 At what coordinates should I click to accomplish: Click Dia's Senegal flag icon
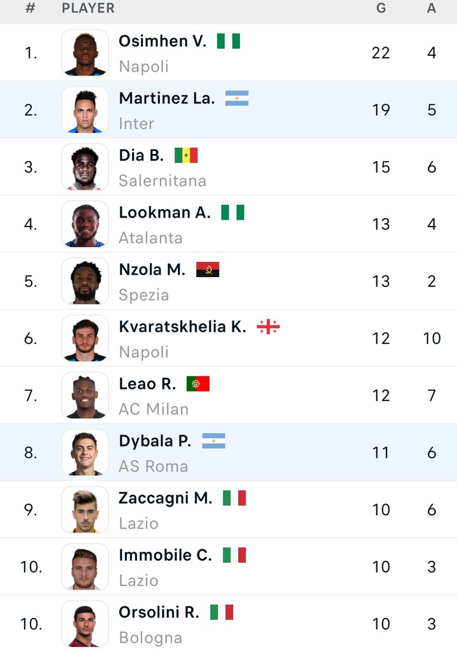pyautogui.click(x=186, y=155)
